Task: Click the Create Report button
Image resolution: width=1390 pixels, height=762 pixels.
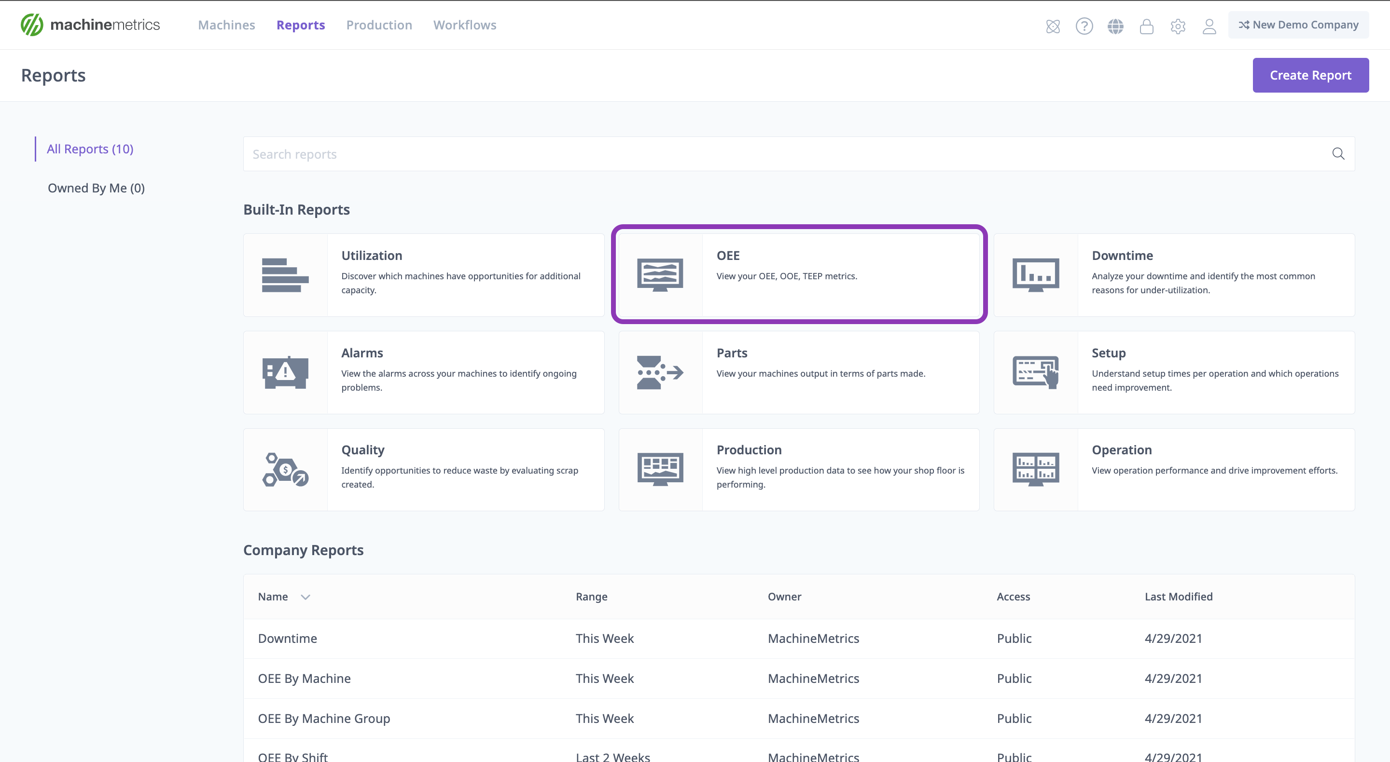Action: click(x=1311, y=75)
